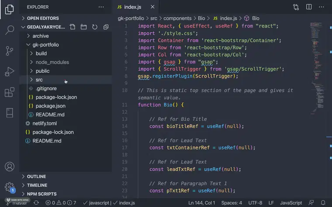Expand the build folder
The width and height of the screenshot is (332, 207).
click(x=66, y=54)
